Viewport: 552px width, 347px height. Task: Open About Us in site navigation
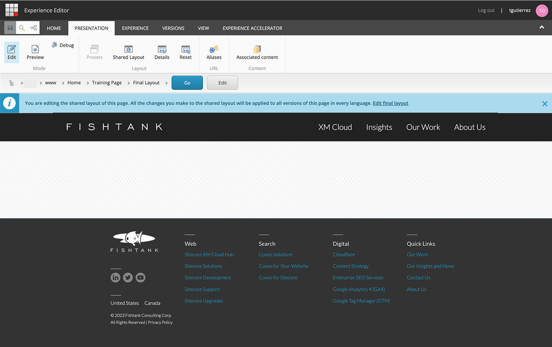(x=470, y=127)
